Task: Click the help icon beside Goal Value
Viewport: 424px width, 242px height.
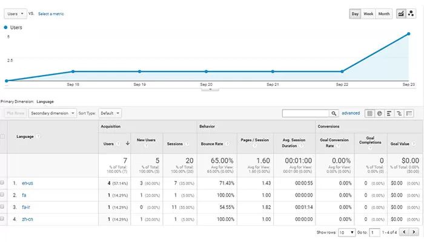Action: coord(414,144)
